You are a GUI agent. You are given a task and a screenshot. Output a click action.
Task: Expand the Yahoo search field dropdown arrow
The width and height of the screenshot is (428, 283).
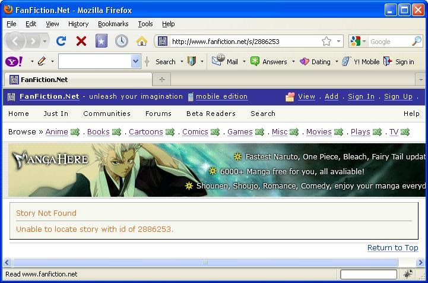click(136, 61)
